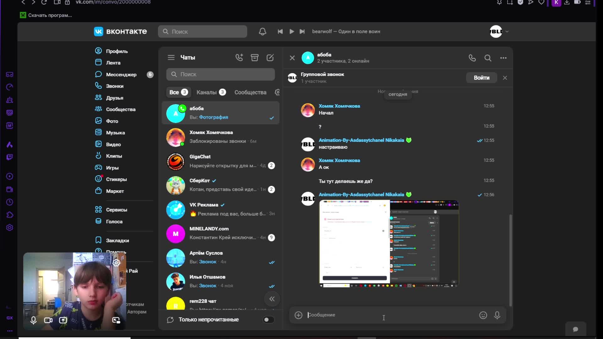Open call overlay settings gear
This screenshot has width=603, height=339.
116,263
